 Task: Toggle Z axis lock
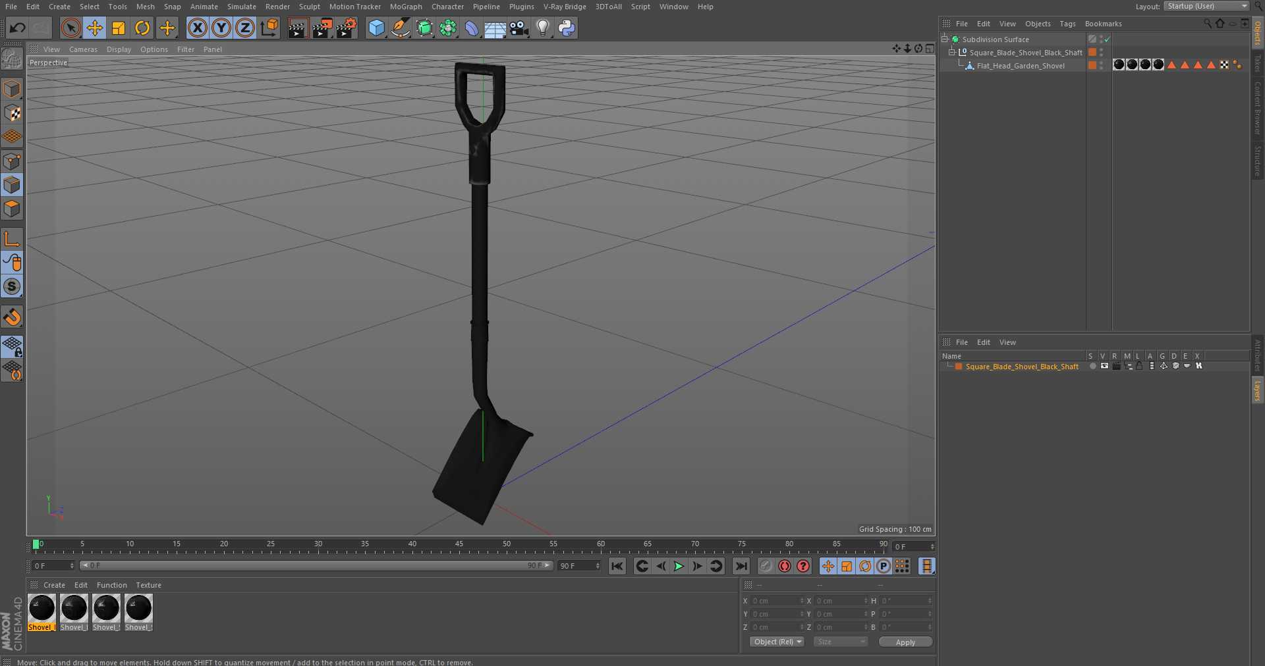coord(245,28)
